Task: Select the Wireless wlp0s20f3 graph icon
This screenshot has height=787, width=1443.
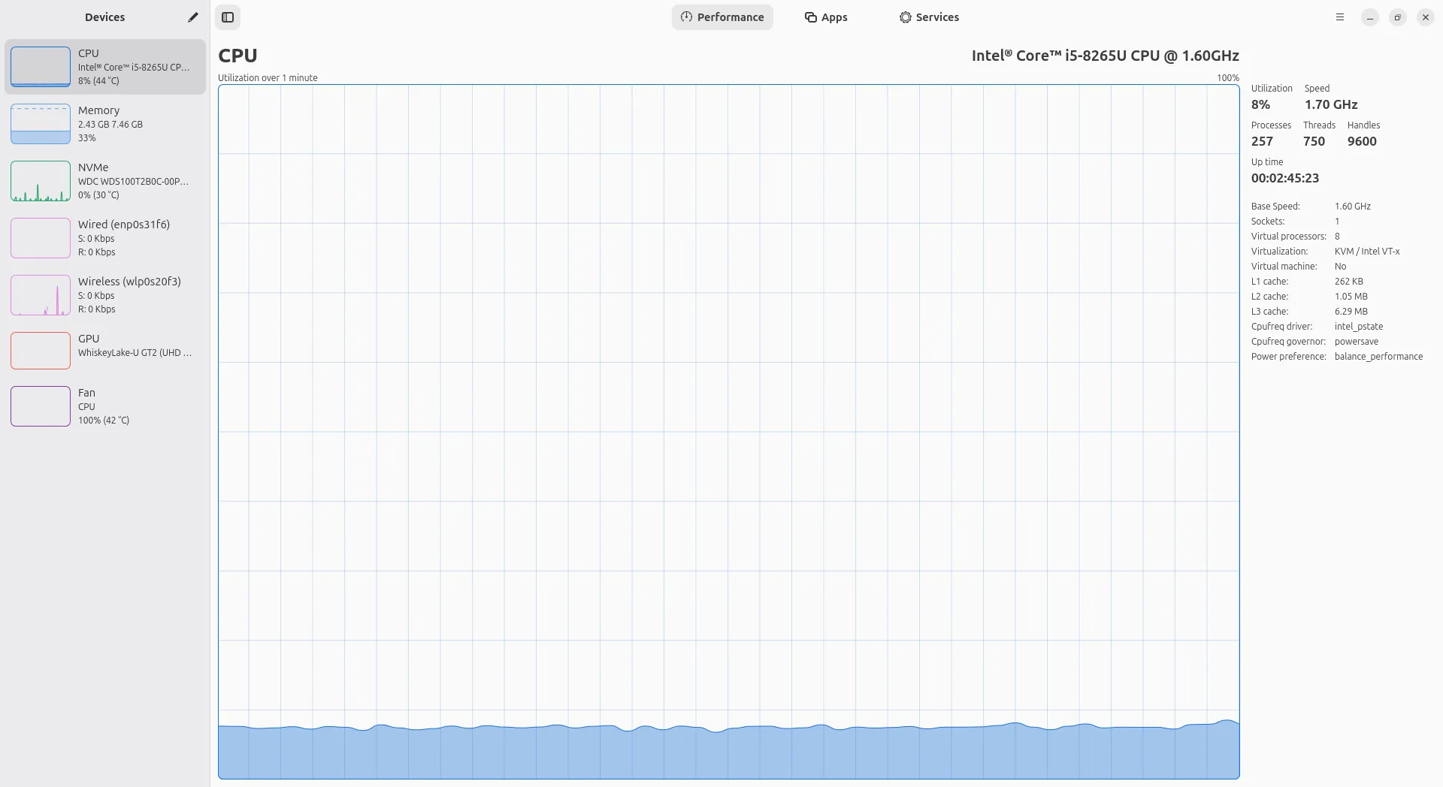Action: pos(41,295)
